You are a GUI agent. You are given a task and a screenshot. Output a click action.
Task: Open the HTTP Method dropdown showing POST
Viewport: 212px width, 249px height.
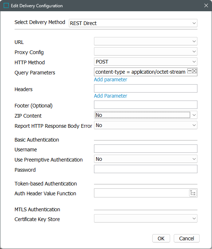(x=146, y=62)
